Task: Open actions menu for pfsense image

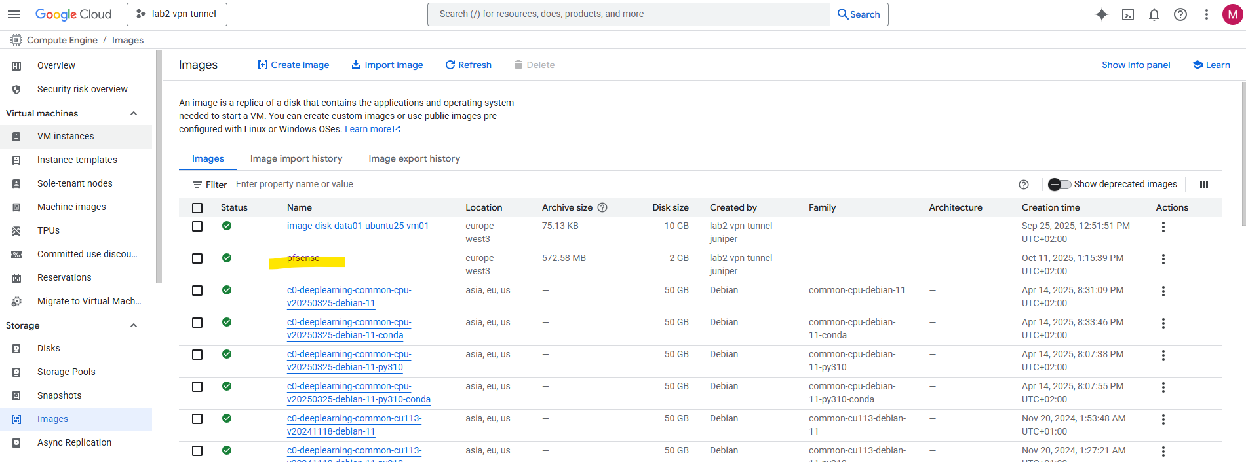Action: (1163, 259)
